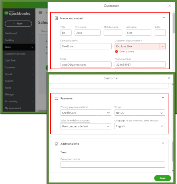The image size is (177, 184).
Task: Open Reports in sidebar
Action: [x=9, y=81]
